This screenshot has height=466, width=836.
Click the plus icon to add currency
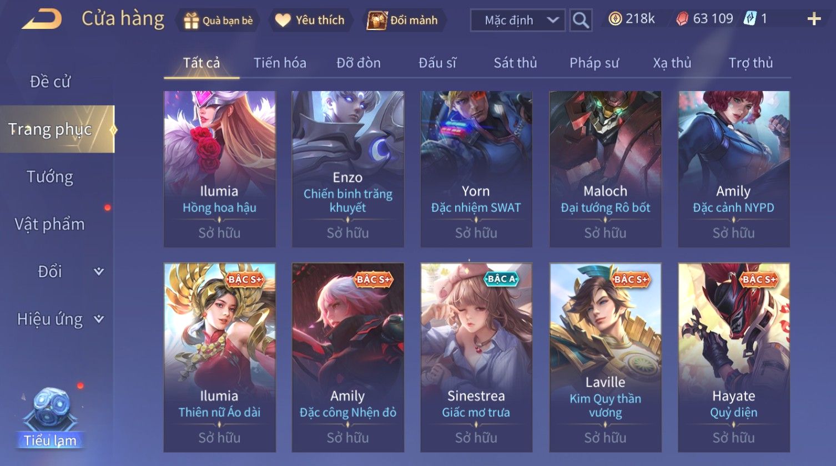click(x=814, y=19)
